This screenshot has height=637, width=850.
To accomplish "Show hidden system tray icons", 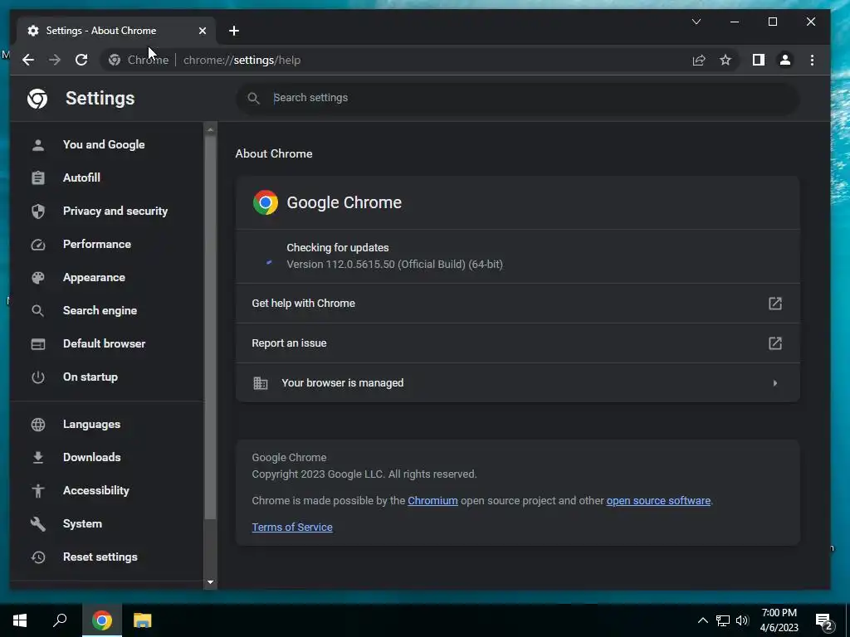I will [x=702, y=620].
